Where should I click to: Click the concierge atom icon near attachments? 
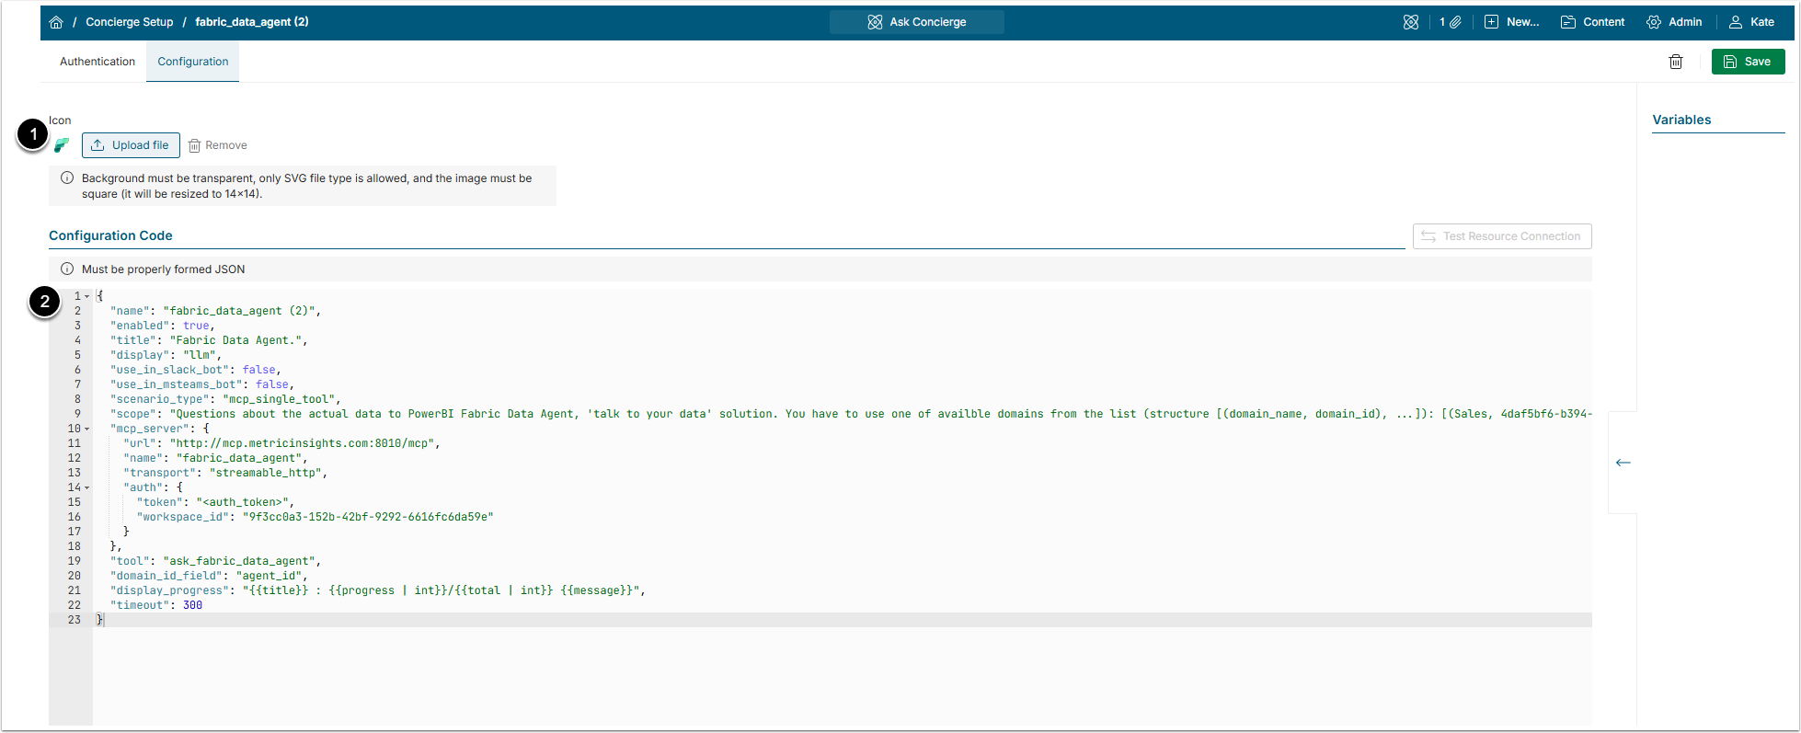1411,22
